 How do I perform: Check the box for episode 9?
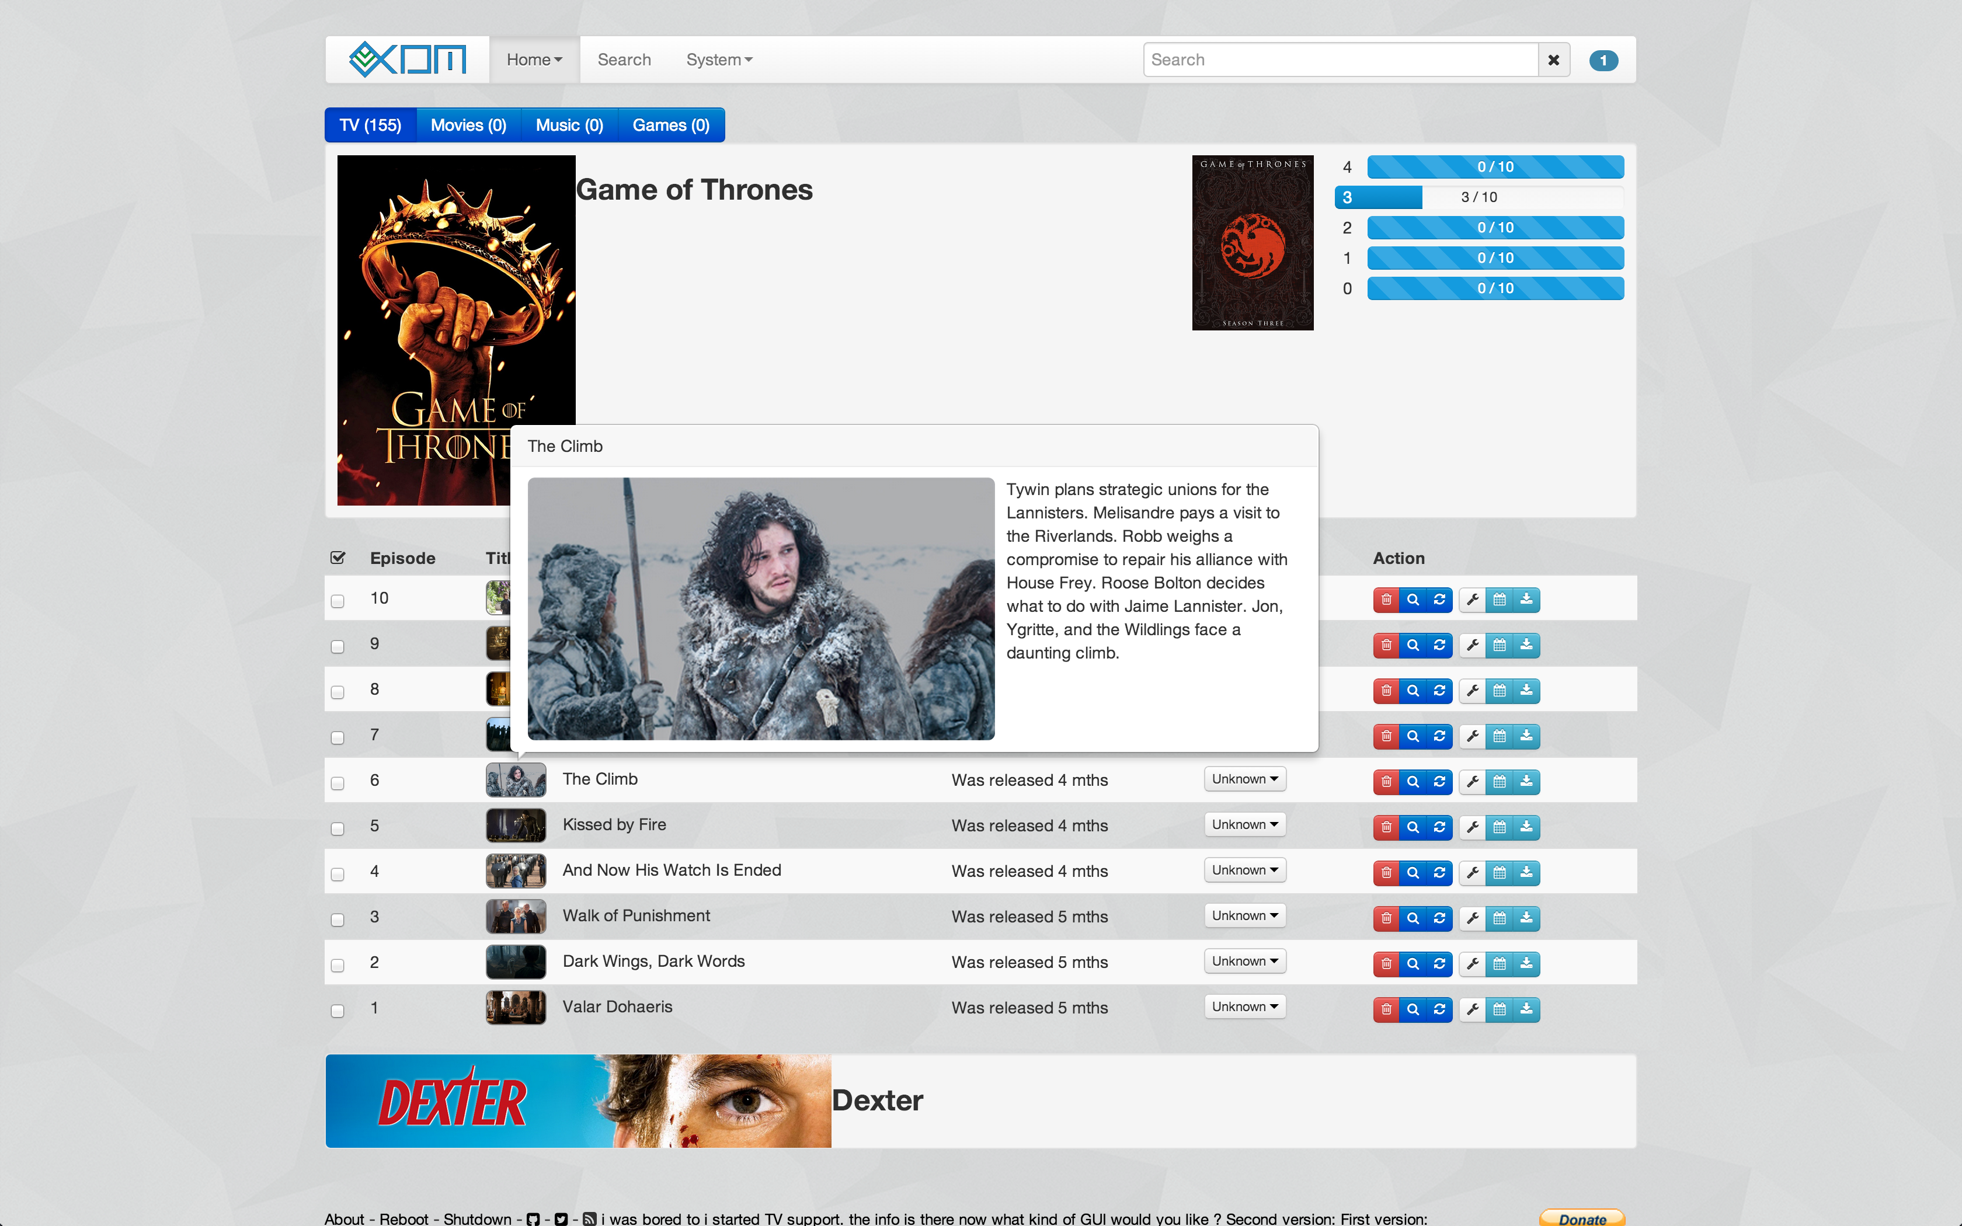click(x=338, y=646)
